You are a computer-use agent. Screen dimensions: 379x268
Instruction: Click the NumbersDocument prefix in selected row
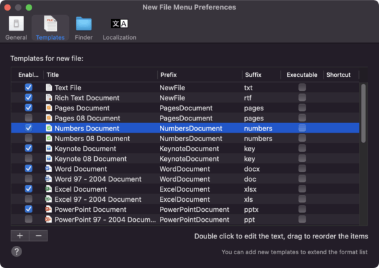click(191, 129)
